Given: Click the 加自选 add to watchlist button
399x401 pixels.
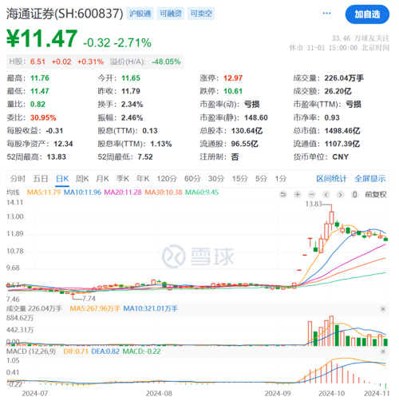Looking at the screenshot, I should (x=367, y=14).
